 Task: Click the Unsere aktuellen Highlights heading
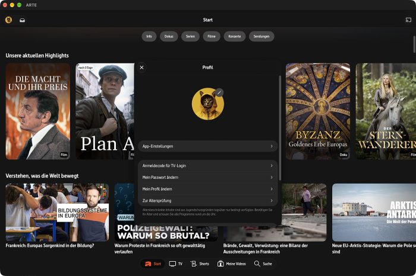[x=37, y=56]
